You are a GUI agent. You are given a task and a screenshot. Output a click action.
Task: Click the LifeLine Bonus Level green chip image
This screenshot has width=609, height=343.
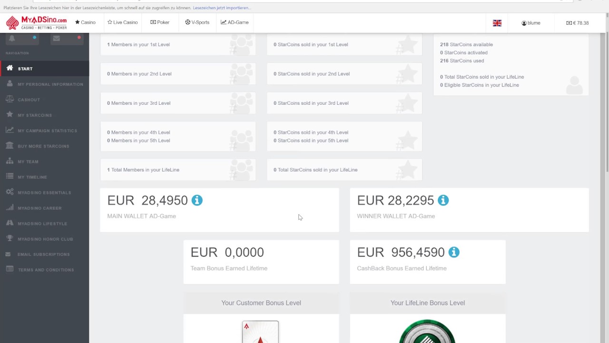pos(427,332)
